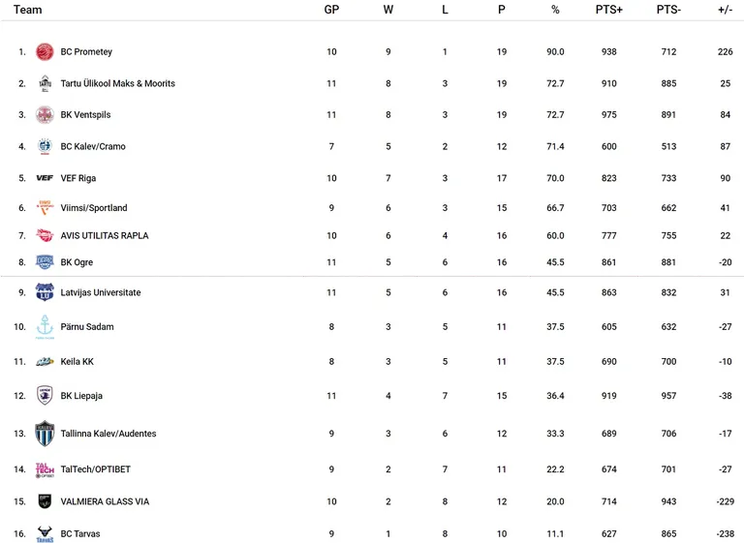
Task: Click the Latvijas Universitate LU crest
Action: pos(45,292)
